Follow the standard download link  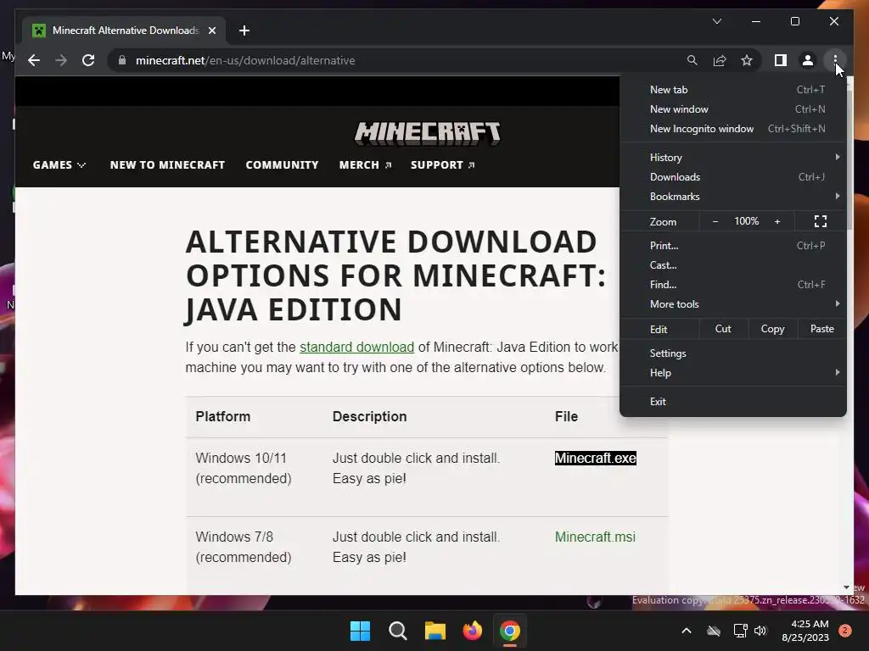[357, 347]
